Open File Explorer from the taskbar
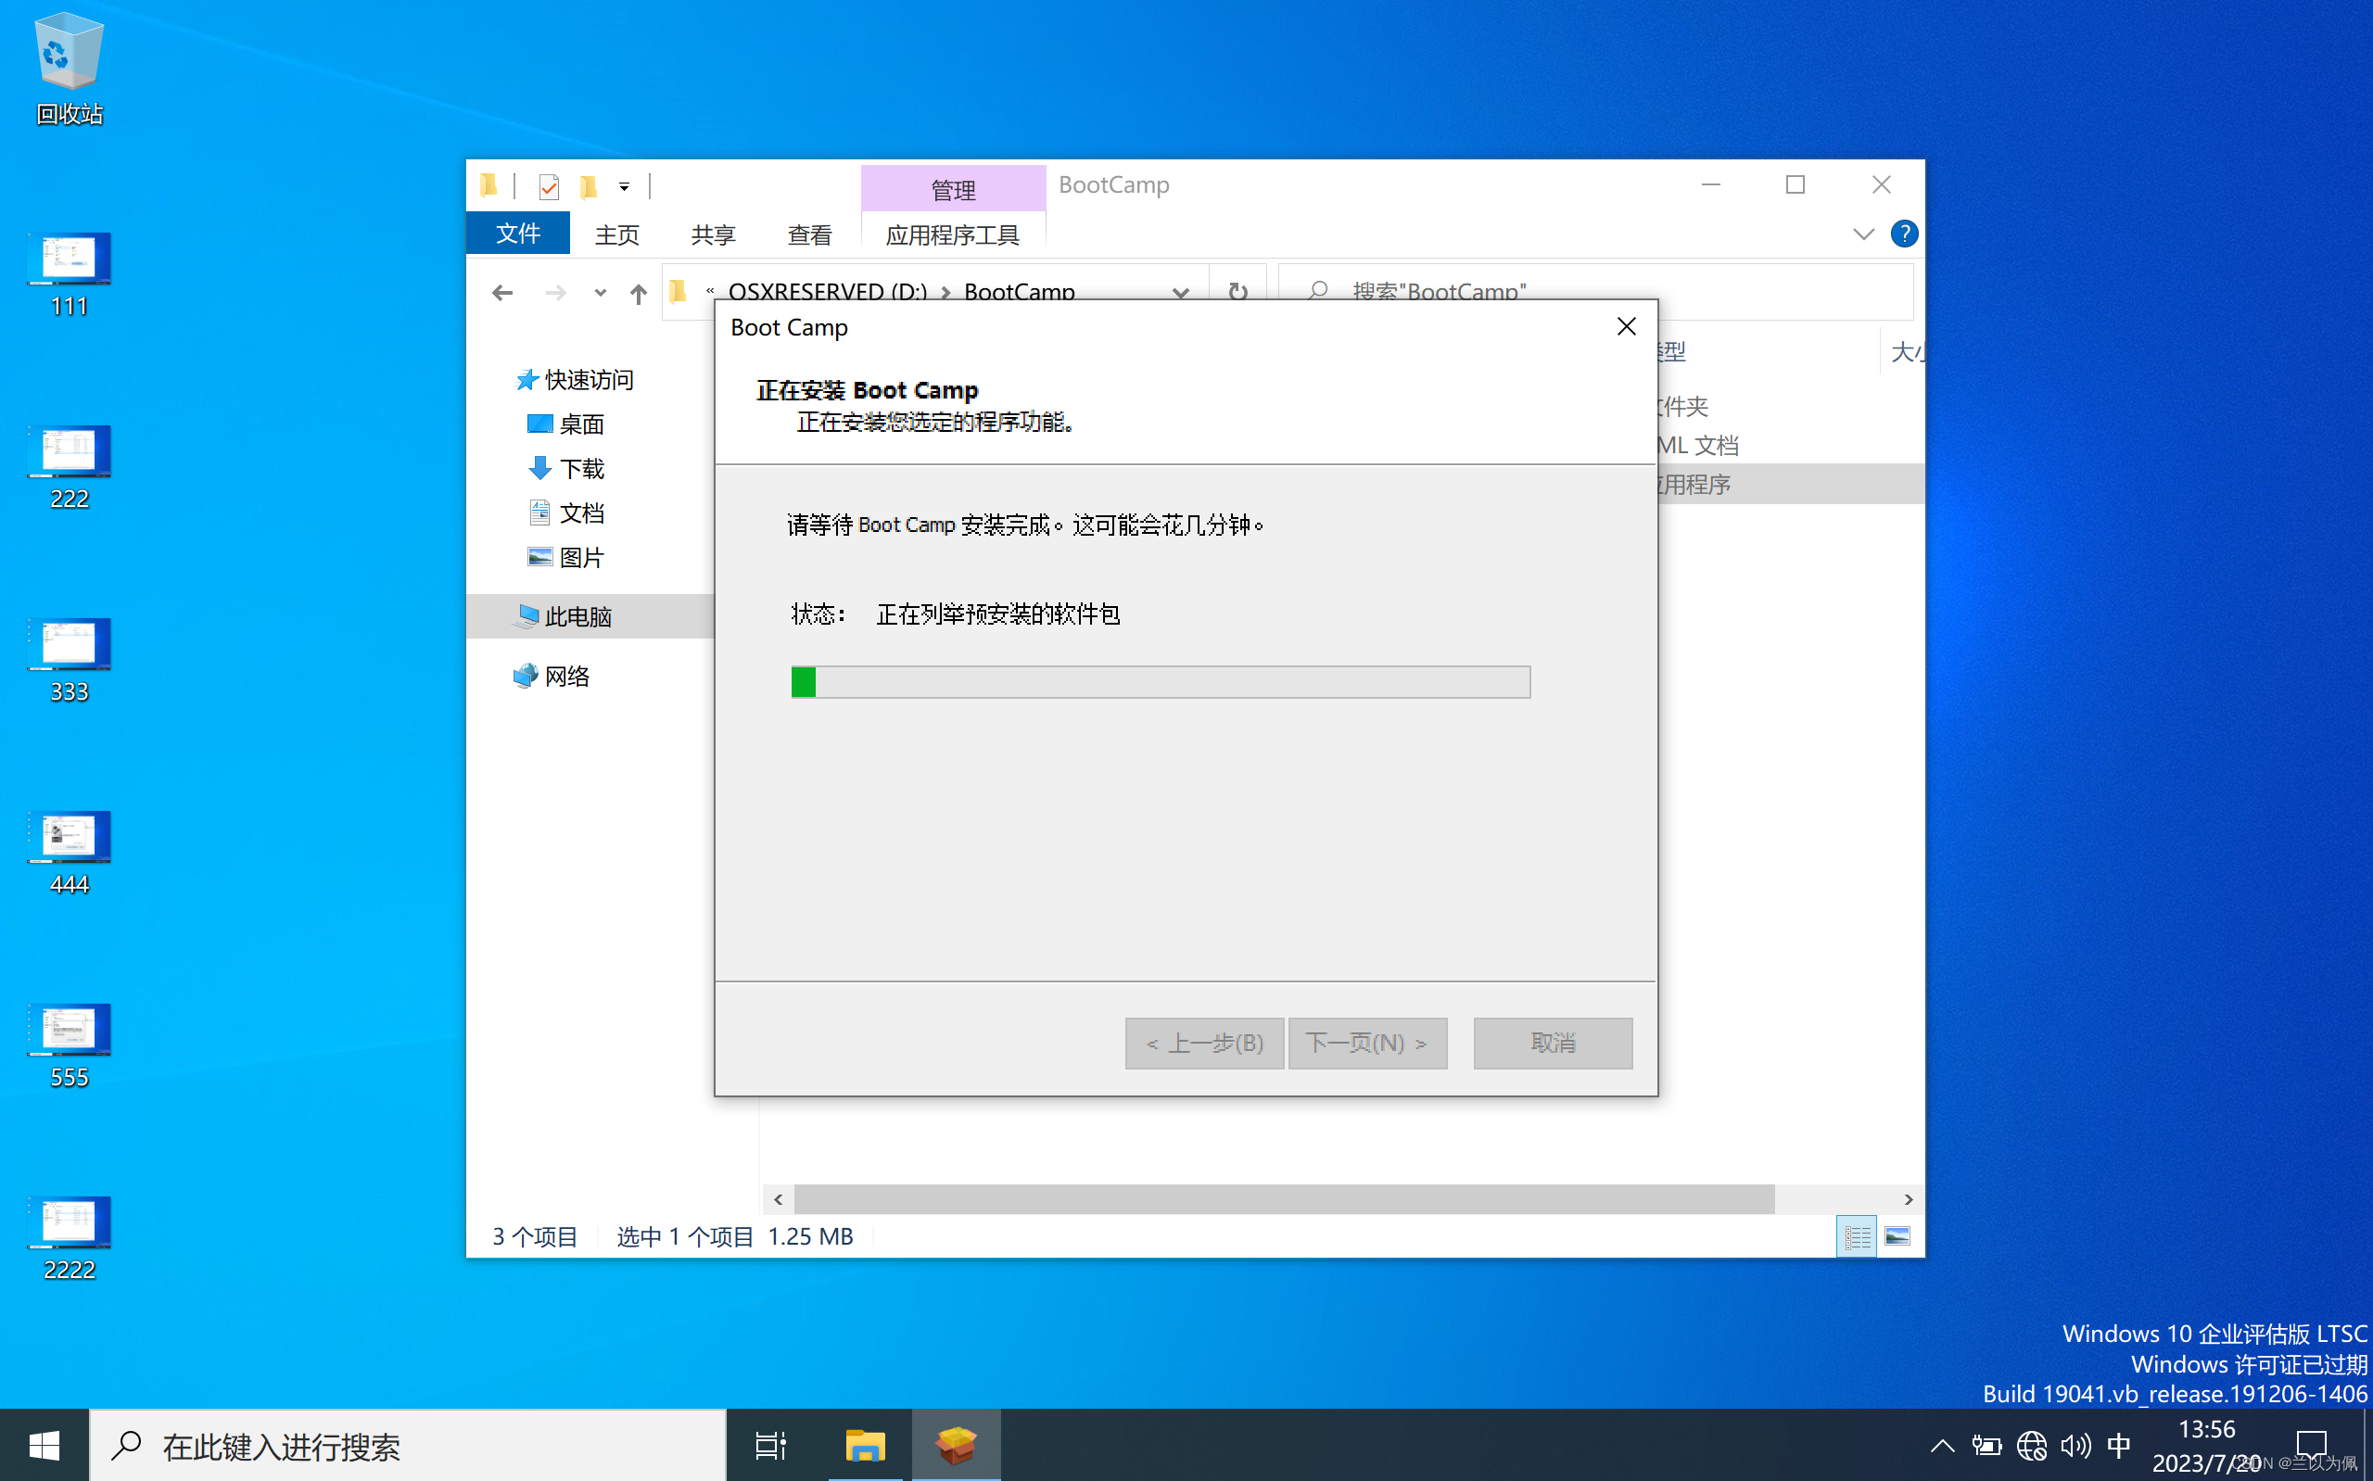 click(865, 1446)
